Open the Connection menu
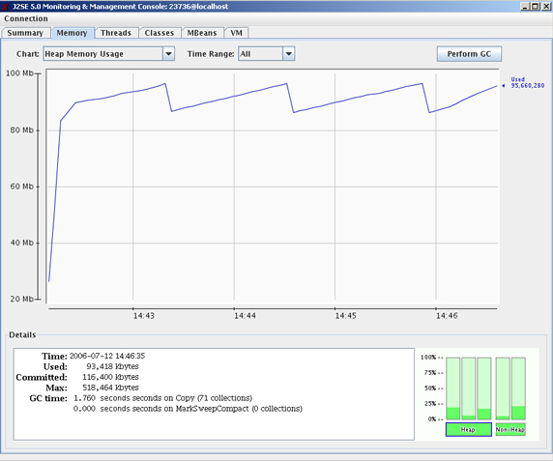 coord(26,18)
